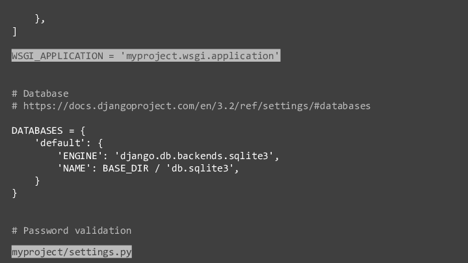
Task: Click the BASE_DIR variable
Action: click(x=125, y=168)
